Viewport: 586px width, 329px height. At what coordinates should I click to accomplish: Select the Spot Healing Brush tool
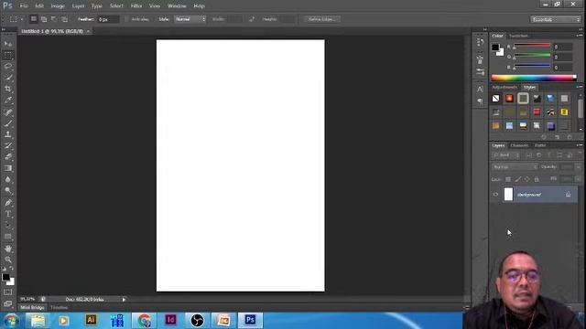point(8,112)
